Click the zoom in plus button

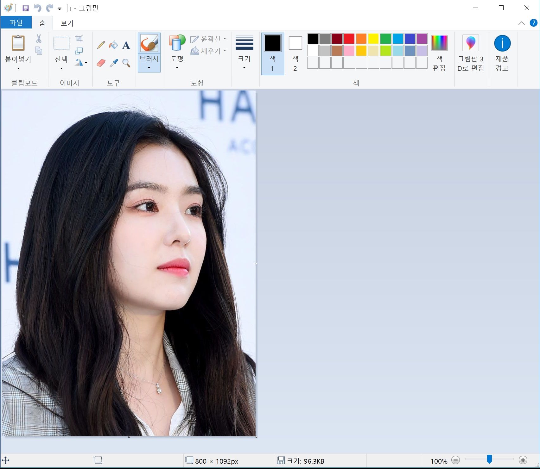click(x=523, y=460)
